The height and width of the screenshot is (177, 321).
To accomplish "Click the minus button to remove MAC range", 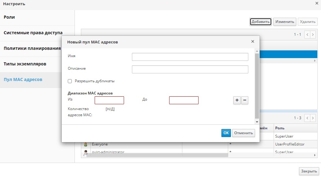I will (x=245, y=100).
